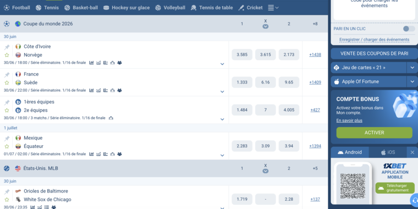Open the hamburger more-sports menu icon
The width and height of the screenshot is (418, 209).
273,8
